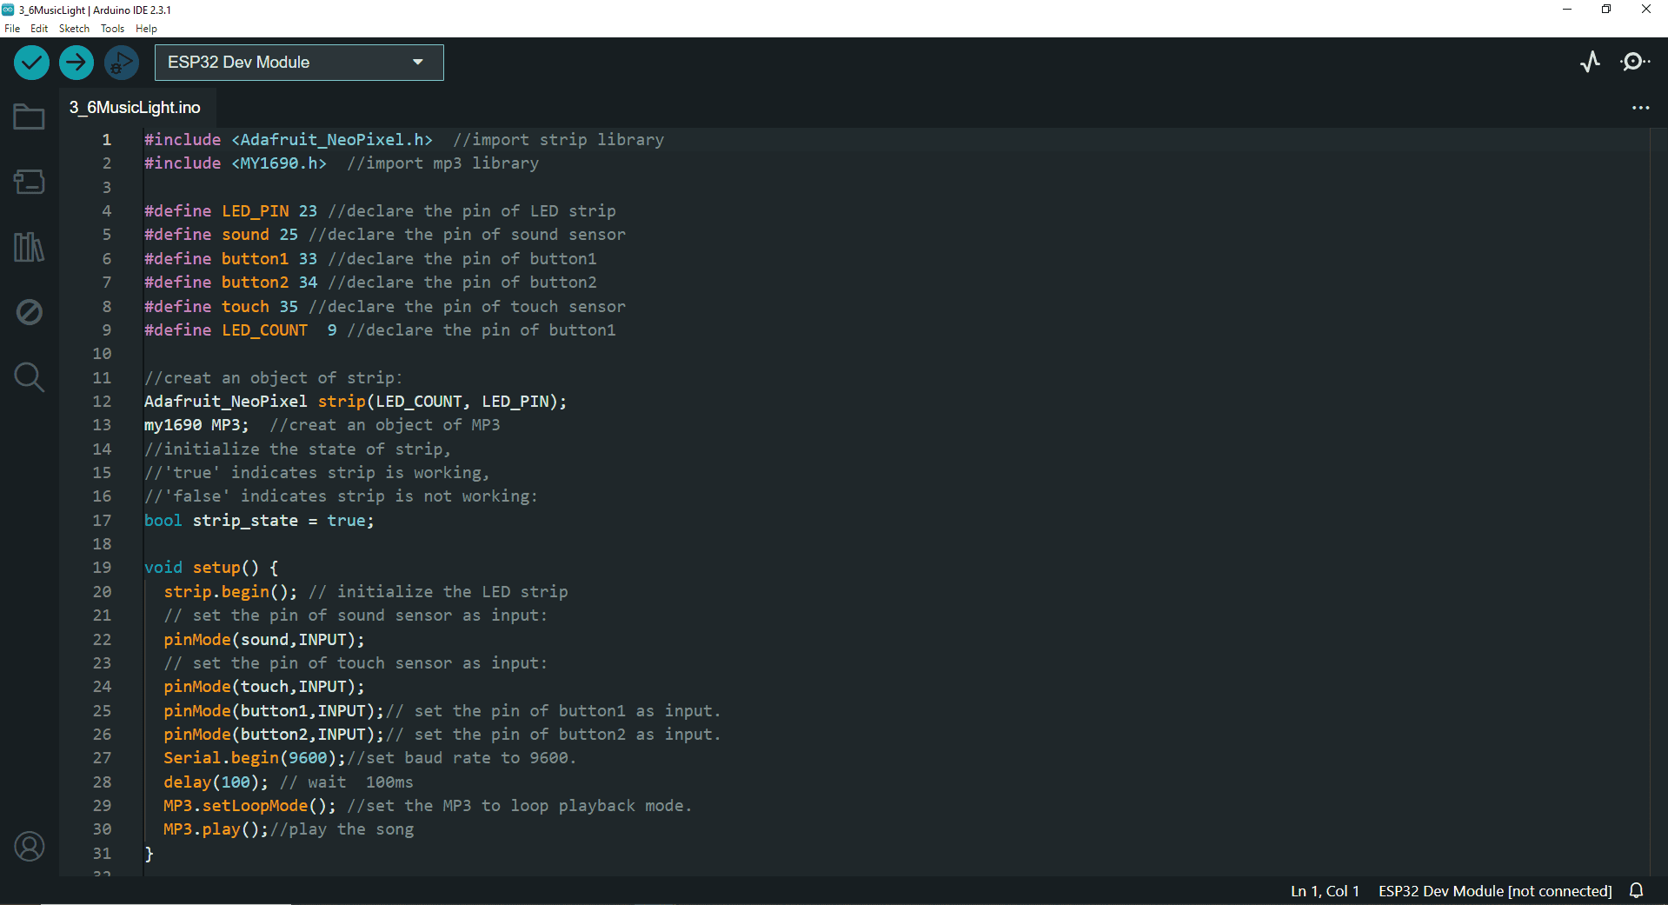Expand the ESP32 Dev Module board selector
The height and width of the screenshot is (905, 1668).
click(299, 63)
